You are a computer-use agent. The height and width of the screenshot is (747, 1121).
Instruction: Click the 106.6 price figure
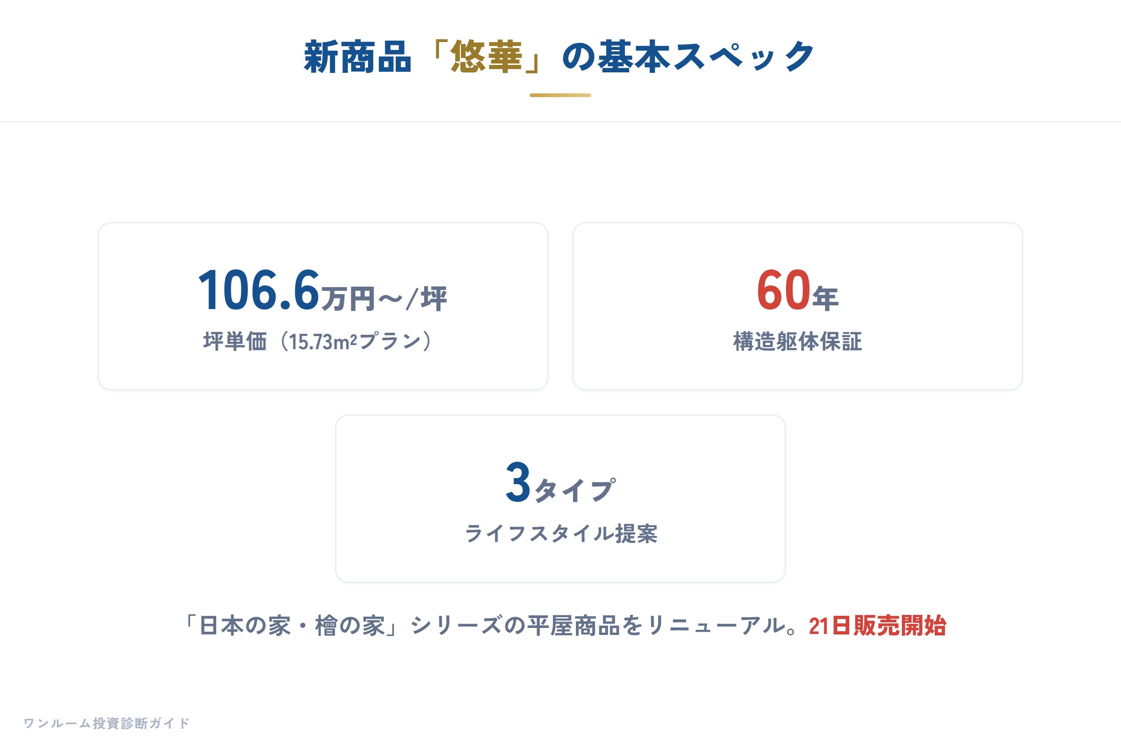pos(259,290)
